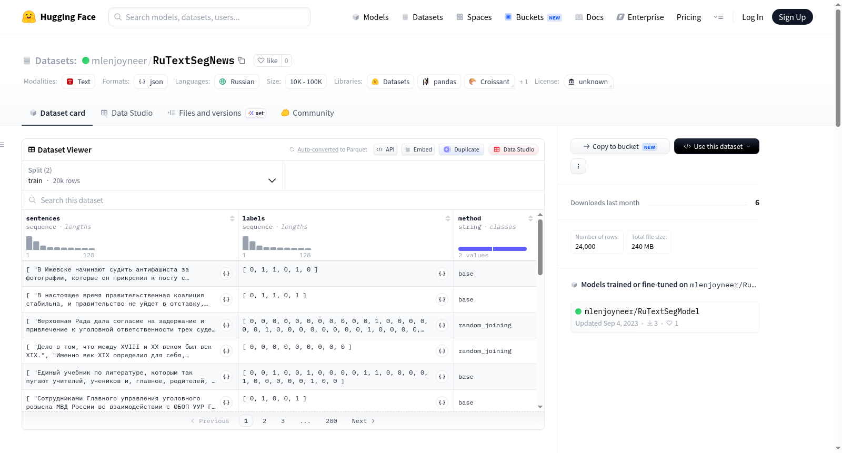Screen dimensions: 842x453
Task: Expand the first row's sentences cell
Action: [226, 274]
